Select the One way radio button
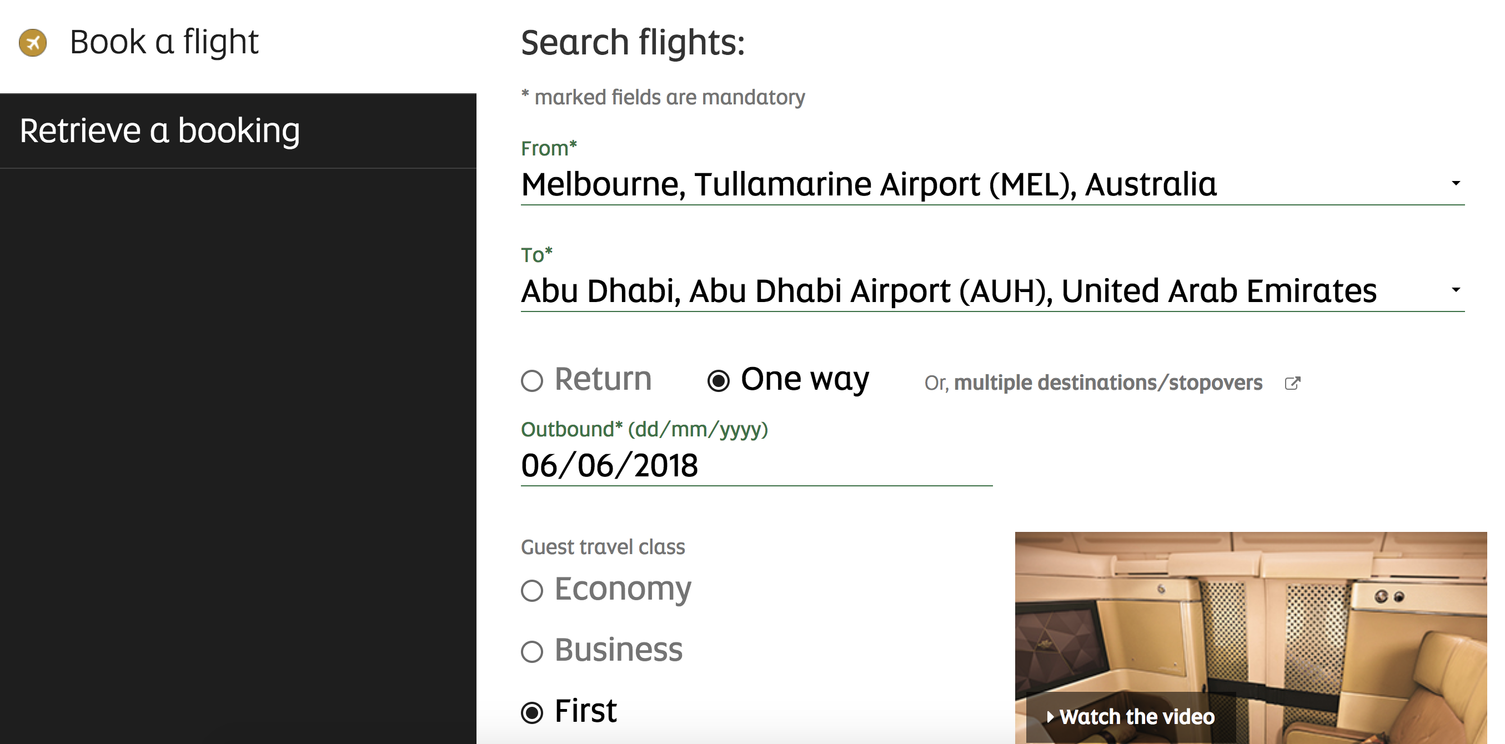 click(x=718, y=381)
